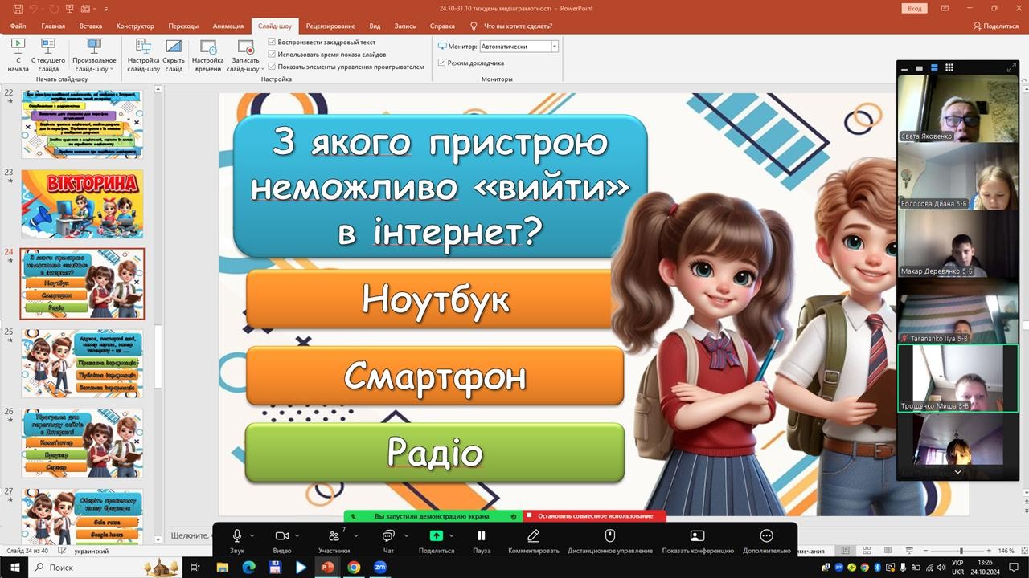The width and height of the screenshot is (1029, 578).
Task: Open Настройка времени rehearse timings
Action: click(207, 55)
